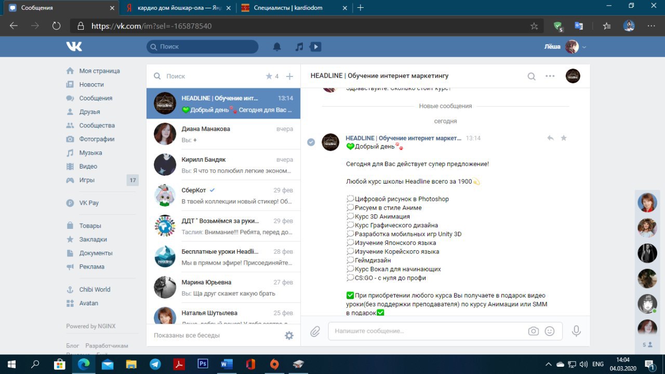Open profile menu arrow next to Лёша
This screenshot has height=374, width=665.
[x=584, y=47]
